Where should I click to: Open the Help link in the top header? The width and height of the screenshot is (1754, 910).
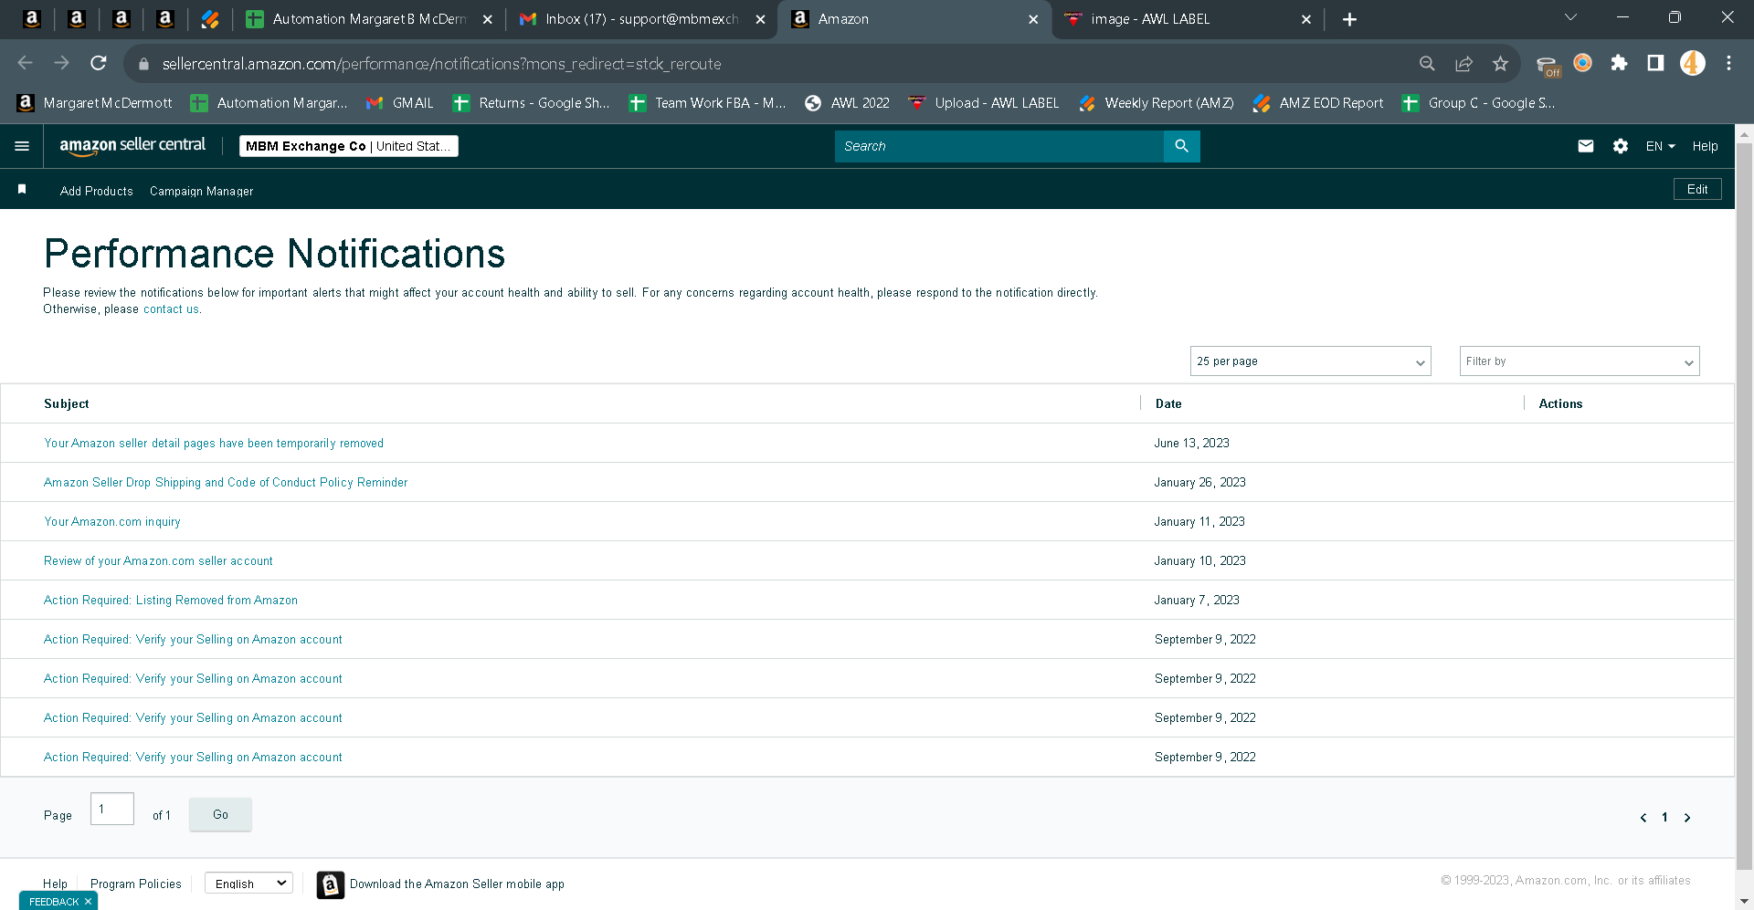point(1705,146)
